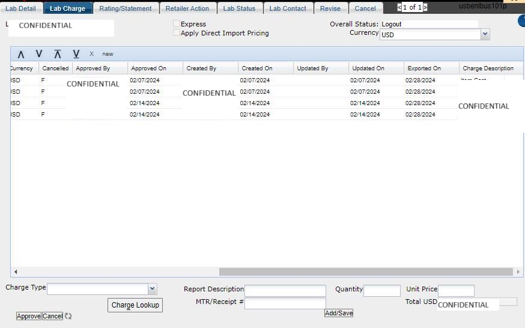The height and width of the screenshot is (328, 525).
Task: Click the x delete row icon
Action: [91, 53]
